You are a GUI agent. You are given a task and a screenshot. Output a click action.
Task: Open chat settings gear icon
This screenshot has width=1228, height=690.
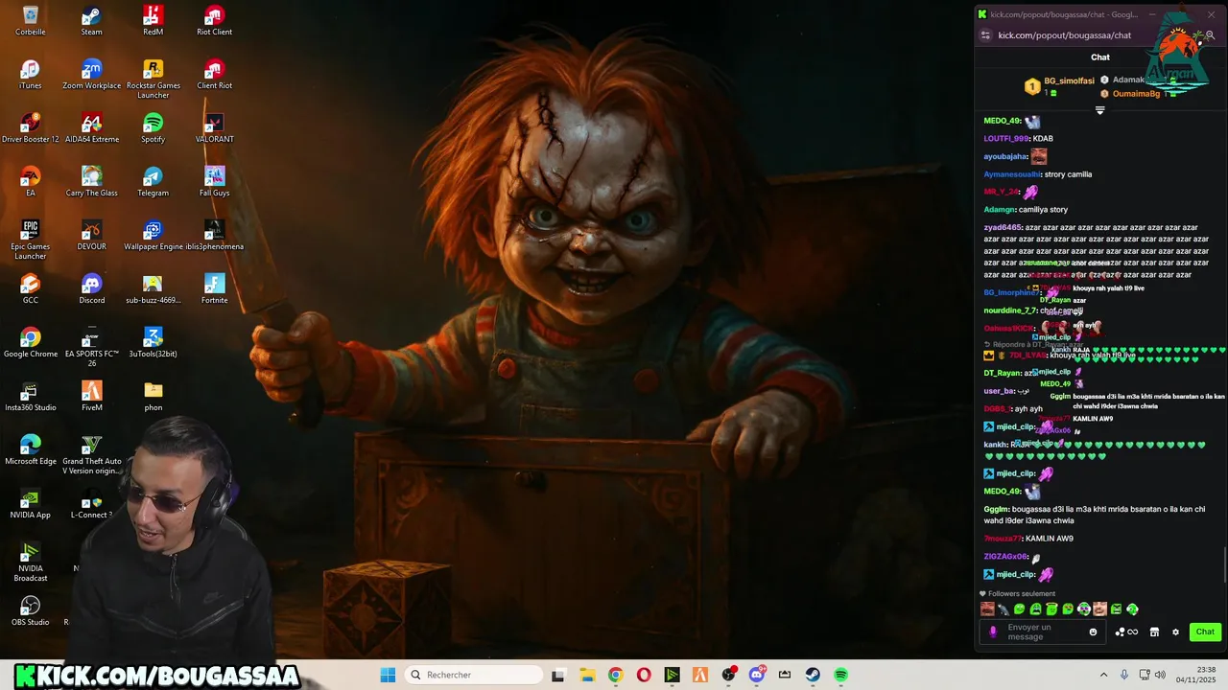(x=1175, y=632)
